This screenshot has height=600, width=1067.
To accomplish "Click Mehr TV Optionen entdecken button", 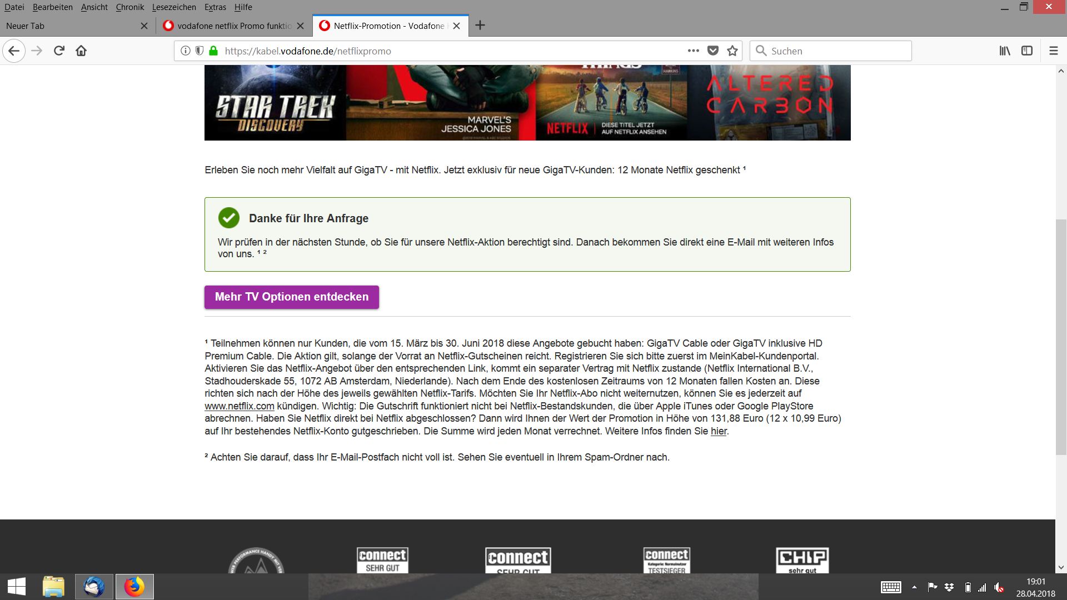I will pos(291,297).
